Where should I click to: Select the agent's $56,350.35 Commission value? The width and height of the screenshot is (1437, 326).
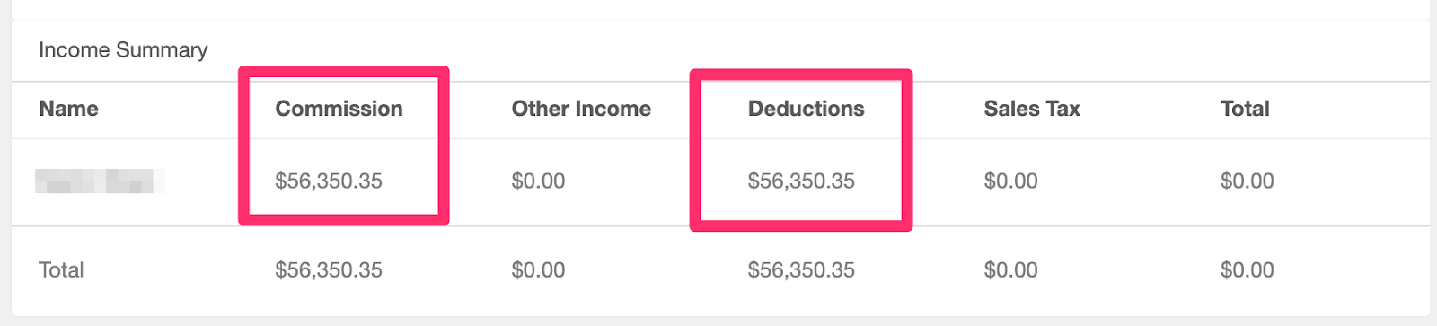329,181
